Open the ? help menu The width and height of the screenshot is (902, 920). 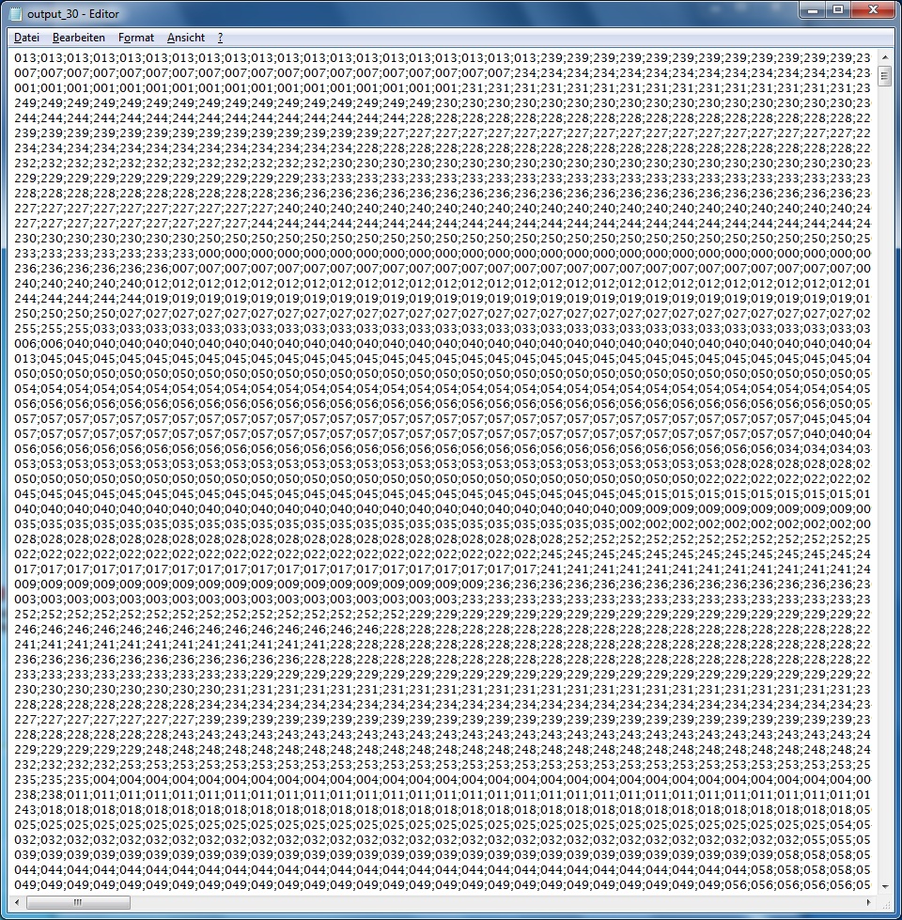[x=220, y=38]
